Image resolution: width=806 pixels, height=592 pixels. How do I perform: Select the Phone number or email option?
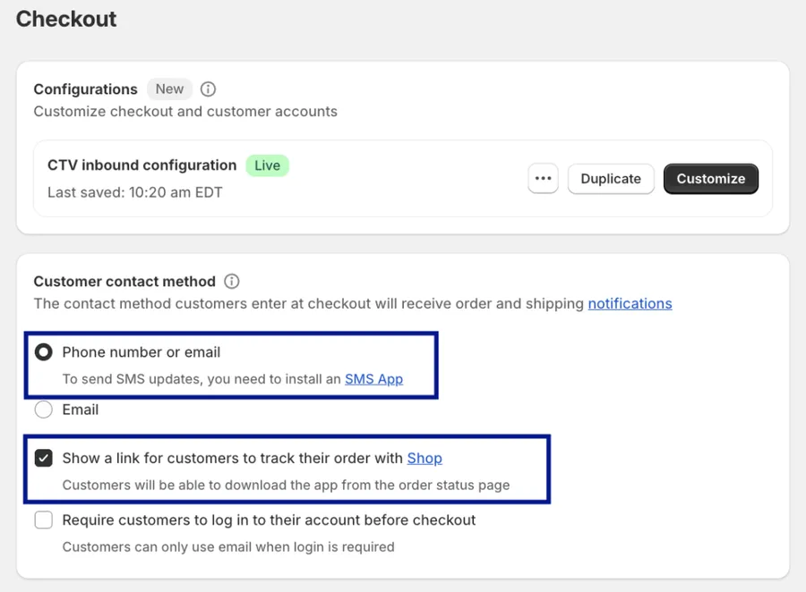pyautogui.click(x=43, y=351)
